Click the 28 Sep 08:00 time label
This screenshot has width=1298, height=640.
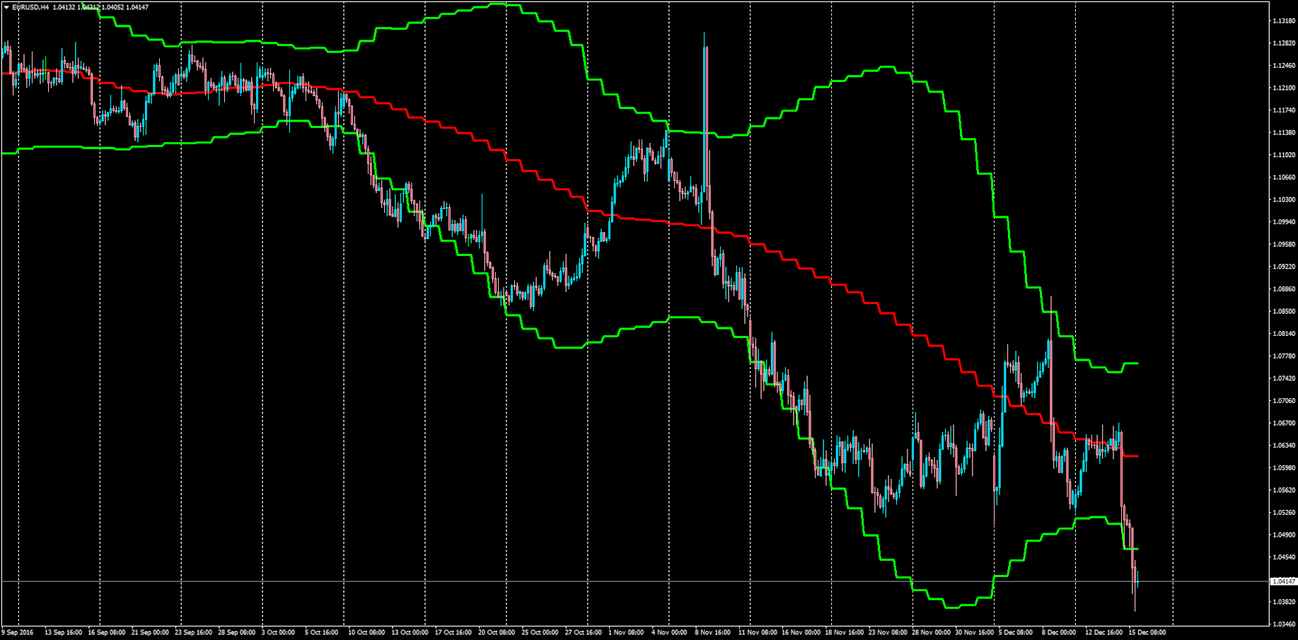point(237,632)
